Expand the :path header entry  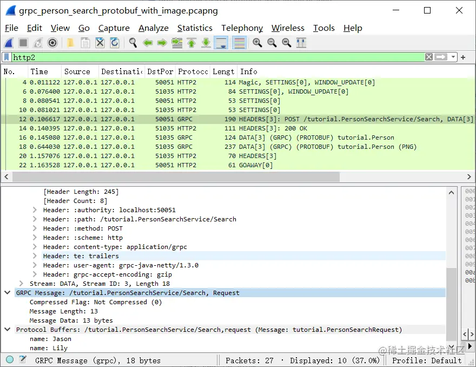[35, 219]
